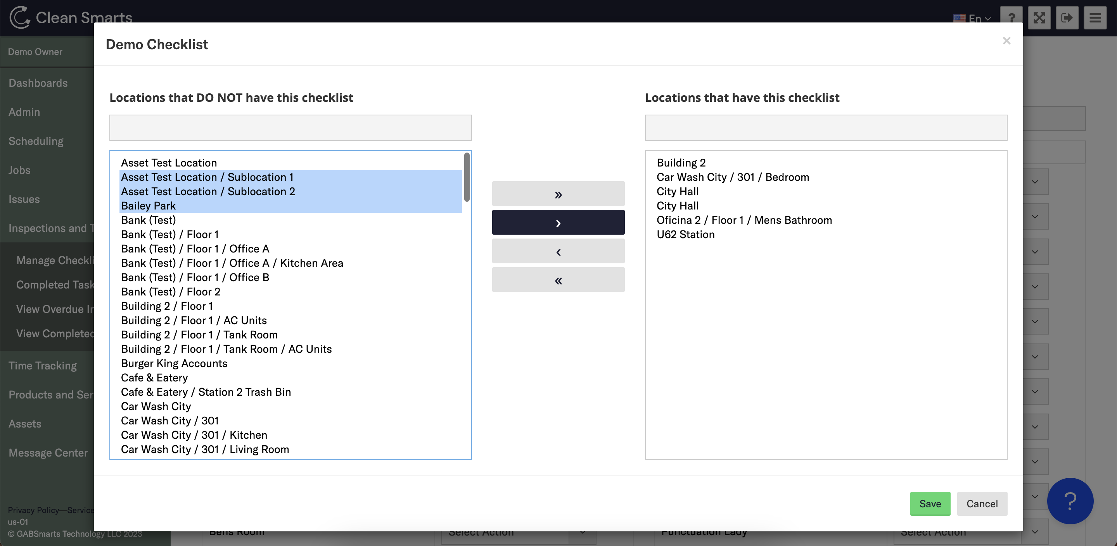Click the move-all-left double chevron button
The width and height of the screenshot is (1117, 546).
pyautogui.click(x=558, y=280)
